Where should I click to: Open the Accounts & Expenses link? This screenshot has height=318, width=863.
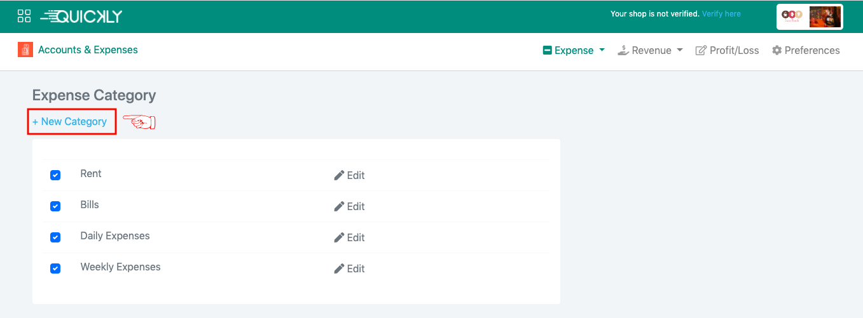point(88,50)
